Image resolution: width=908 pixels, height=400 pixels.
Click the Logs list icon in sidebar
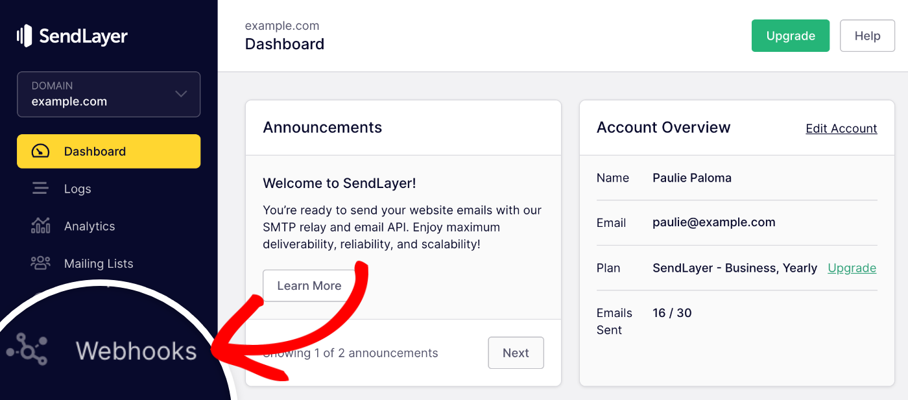(40, 189)
